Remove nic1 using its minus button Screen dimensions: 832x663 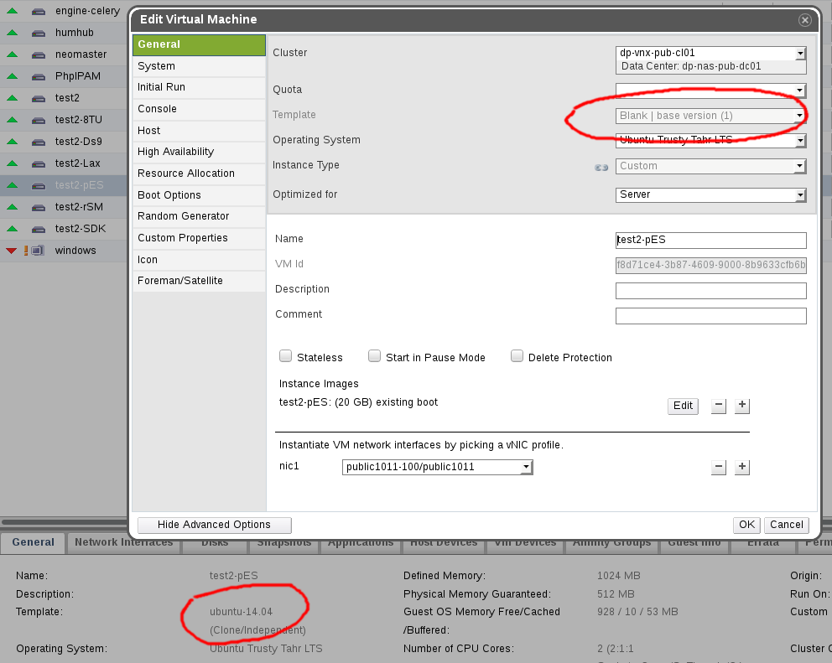click(718, 467)
